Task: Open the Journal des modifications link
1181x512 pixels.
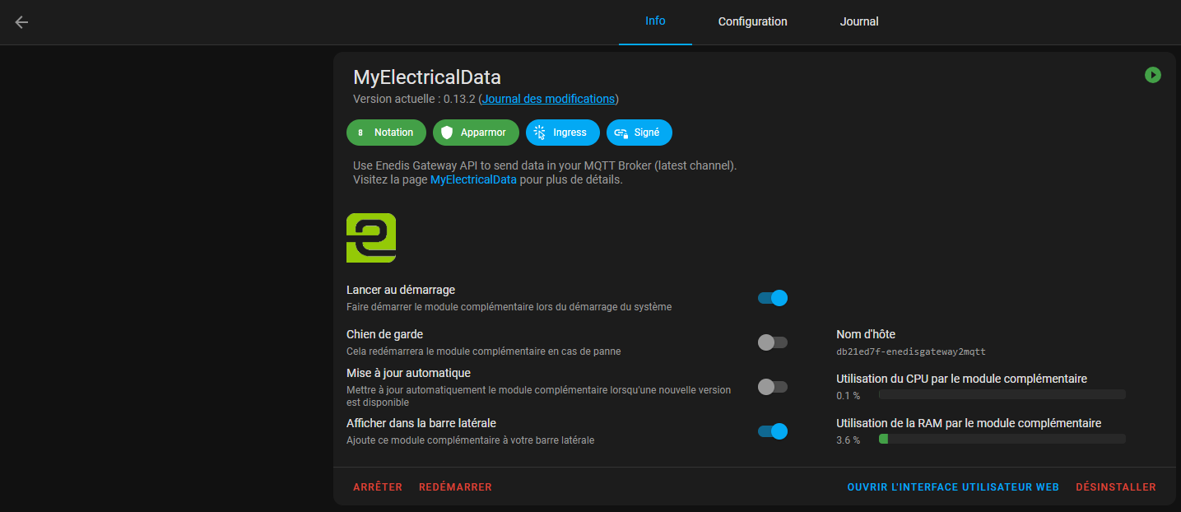Action: click(548, 99)
